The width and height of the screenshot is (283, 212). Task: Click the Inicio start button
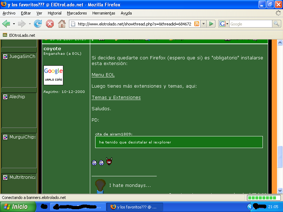click(x=18, y=207)
